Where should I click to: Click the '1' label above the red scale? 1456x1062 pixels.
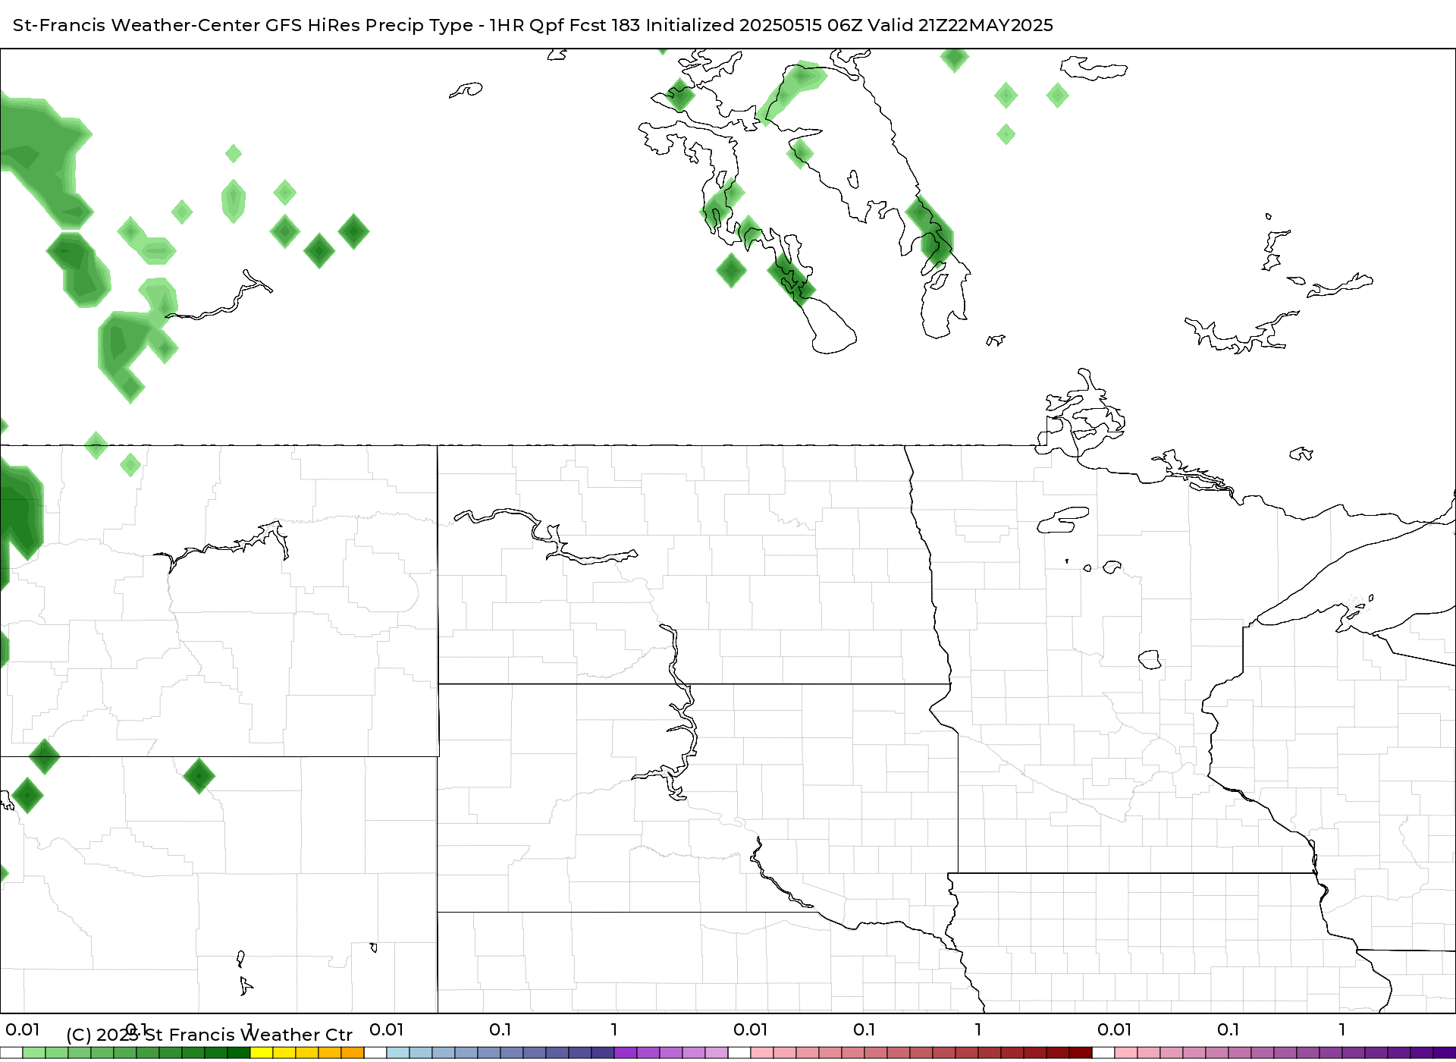click(x=978, y=1030)
